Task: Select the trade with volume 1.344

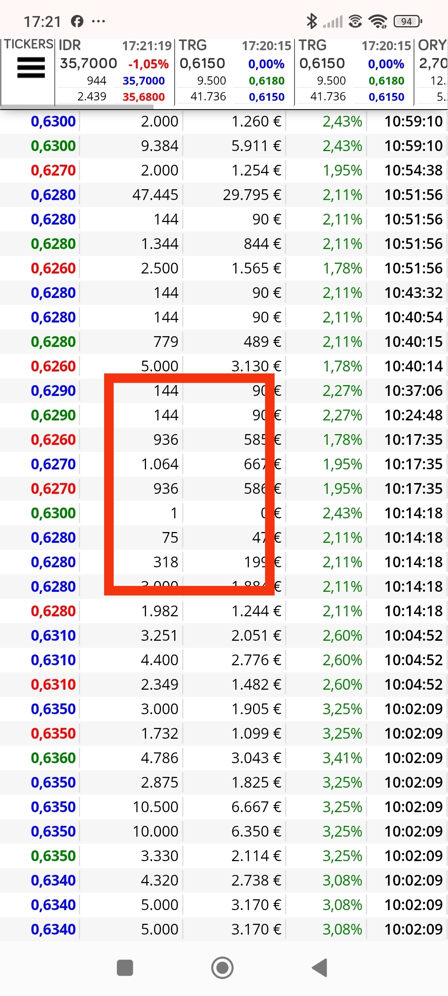Action: coord(224,244)
